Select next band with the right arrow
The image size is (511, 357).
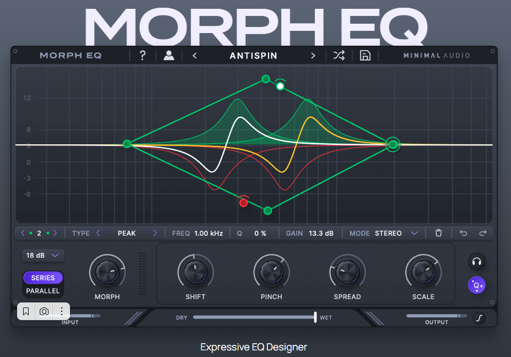[55, 233]
